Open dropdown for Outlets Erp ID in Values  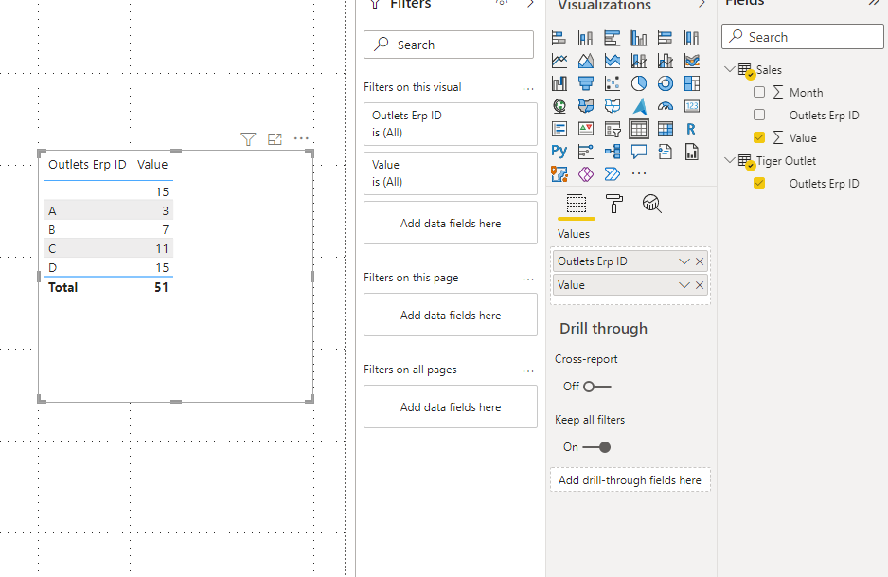[x=684, y=261]
